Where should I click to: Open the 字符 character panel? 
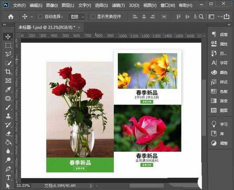[219, 63]
